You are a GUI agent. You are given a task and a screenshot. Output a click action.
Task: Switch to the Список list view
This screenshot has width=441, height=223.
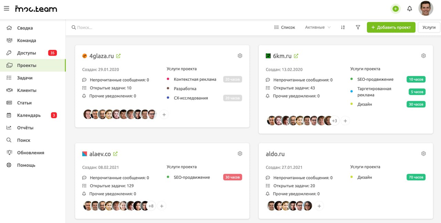tap(285, 27)
